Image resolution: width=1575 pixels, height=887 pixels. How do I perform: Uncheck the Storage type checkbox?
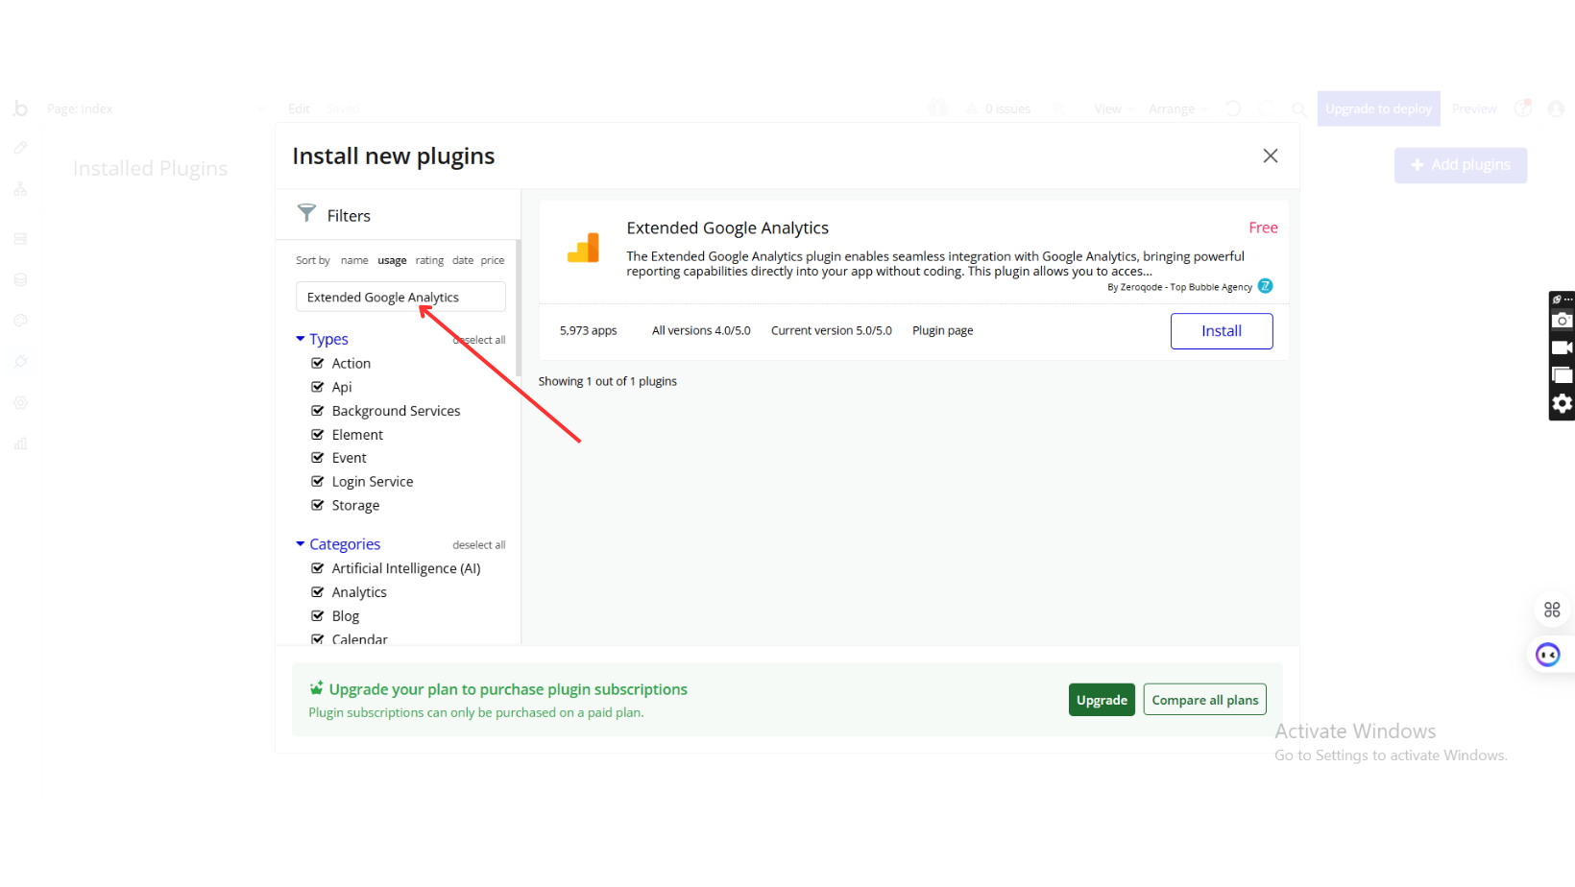pyautogui.click(x=317, y=505)
